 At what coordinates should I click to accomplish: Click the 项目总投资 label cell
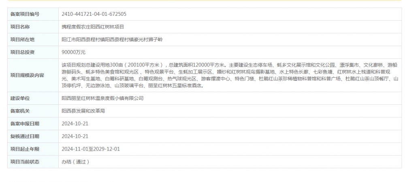point(33,52)
